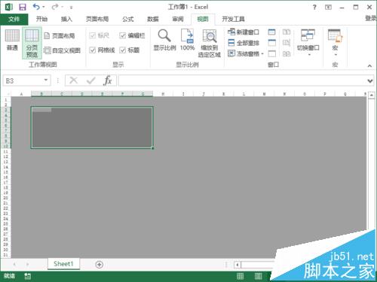Toggle the 标尺 (Ruler) checkbox
Screen dimensions: 377x282
coord(93,35)
